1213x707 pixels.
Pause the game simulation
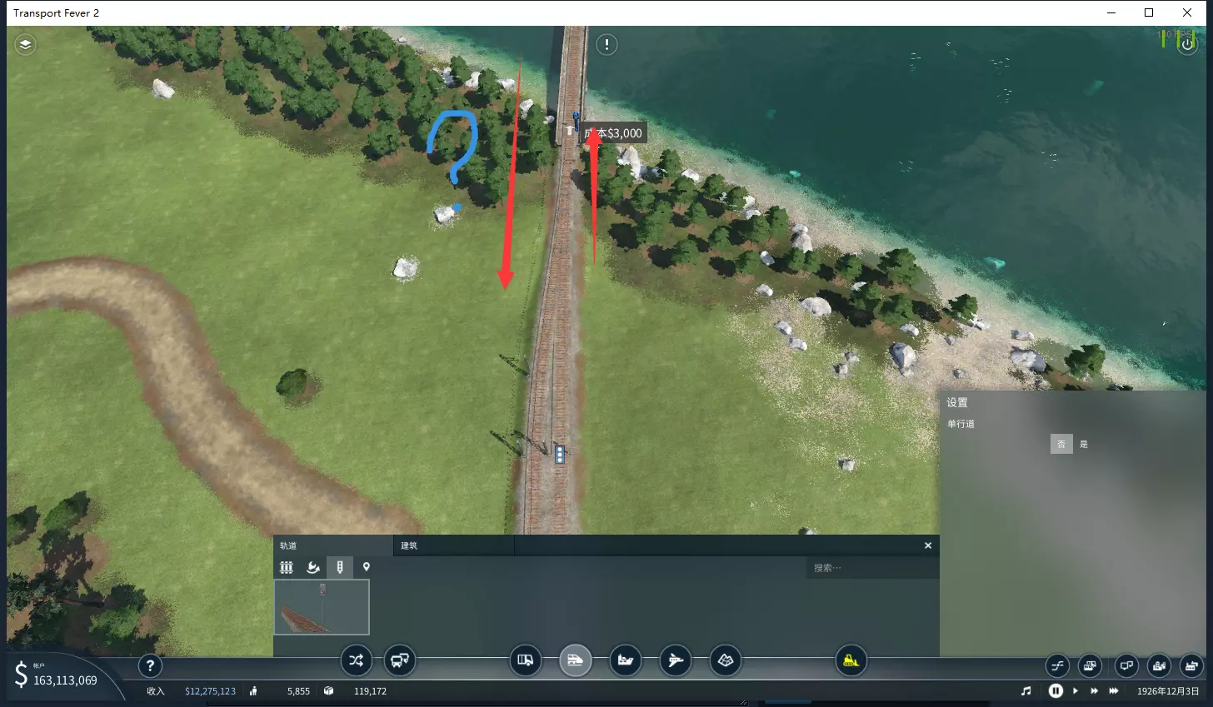pos(1056,690)
